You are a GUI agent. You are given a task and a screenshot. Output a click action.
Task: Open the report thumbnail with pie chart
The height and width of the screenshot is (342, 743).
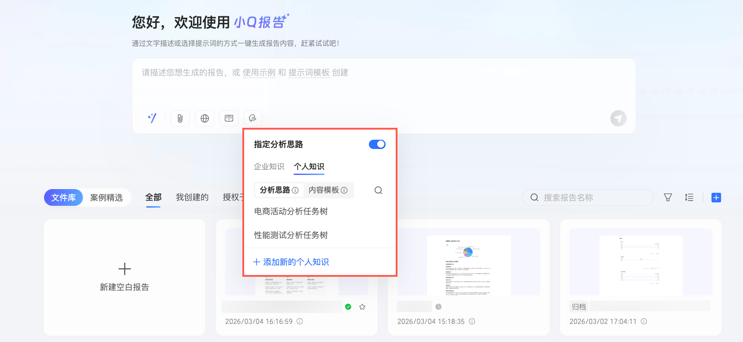468,262
